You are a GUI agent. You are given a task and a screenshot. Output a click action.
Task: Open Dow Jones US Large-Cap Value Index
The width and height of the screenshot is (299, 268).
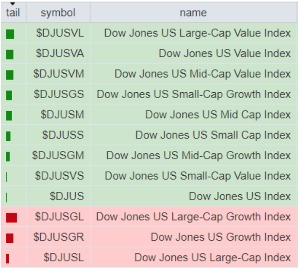tap(197, 33)
